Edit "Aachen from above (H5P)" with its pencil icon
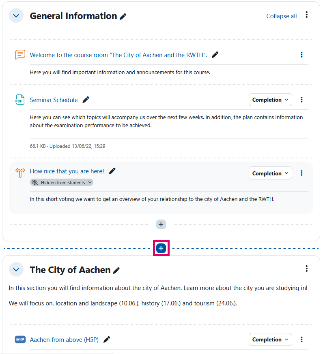This screenshot has width=323, height=354. (x=106, y=339)
